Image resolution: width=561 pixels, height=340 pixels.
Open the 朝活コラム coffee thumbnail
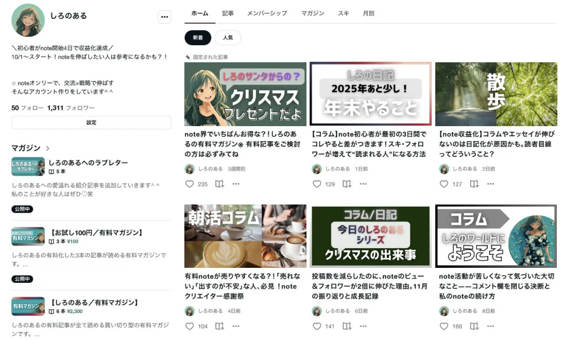[x=245, y=236]
